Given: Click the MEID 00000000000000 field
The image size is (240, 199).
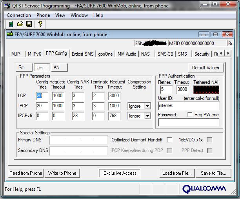Looking at the screenshot, I should click(197, 43).
